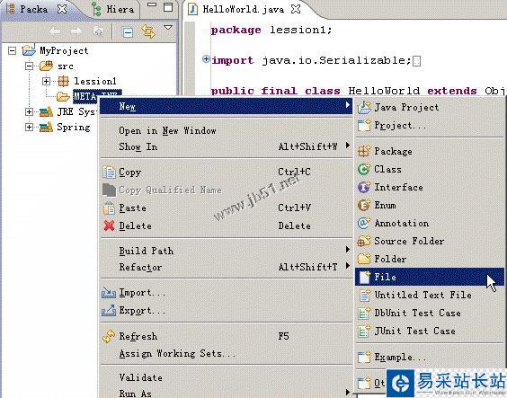The width and height of the screenshot is (507, 398).
Task: Close the Package Explorer tab
Action: (x=62, y=9)
